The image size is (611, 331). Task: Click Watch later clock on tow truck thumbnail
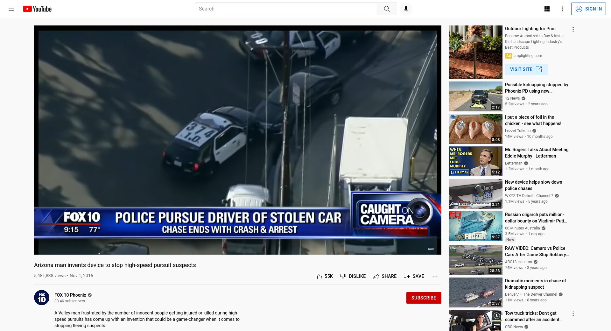tap(497, 316)
